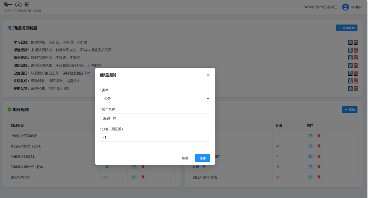The height and width of the screenshot is (198, 368).
Task: Edit the 主动帮助同学 bonus item
Action: pyautogui.click(x=134, y=177)
